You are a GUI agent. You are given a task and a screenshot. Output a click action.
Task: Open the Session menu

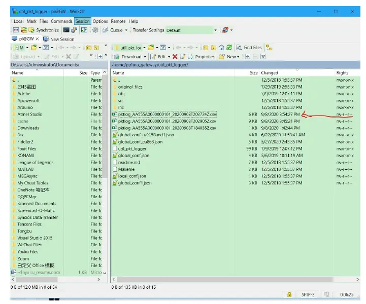[x=82, y=21]
